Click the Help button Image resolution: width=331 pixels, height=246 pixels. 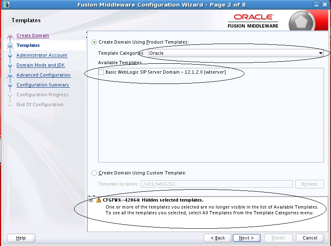tap(21, 238)
